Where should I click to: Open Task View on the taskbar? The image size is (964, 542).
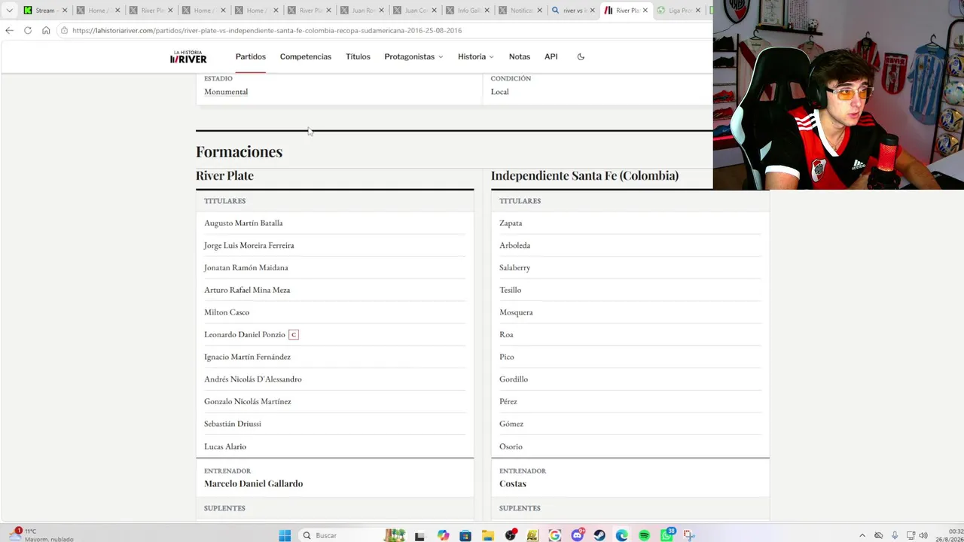419,536
